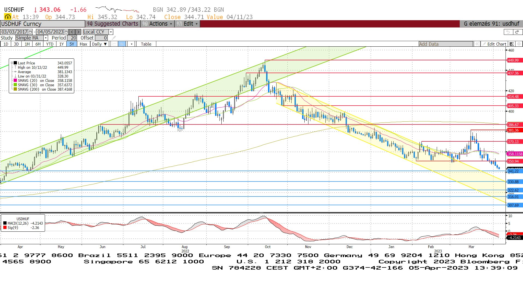
Task: Shift date range backward with left arrow
Action: (x=72, y=32)
